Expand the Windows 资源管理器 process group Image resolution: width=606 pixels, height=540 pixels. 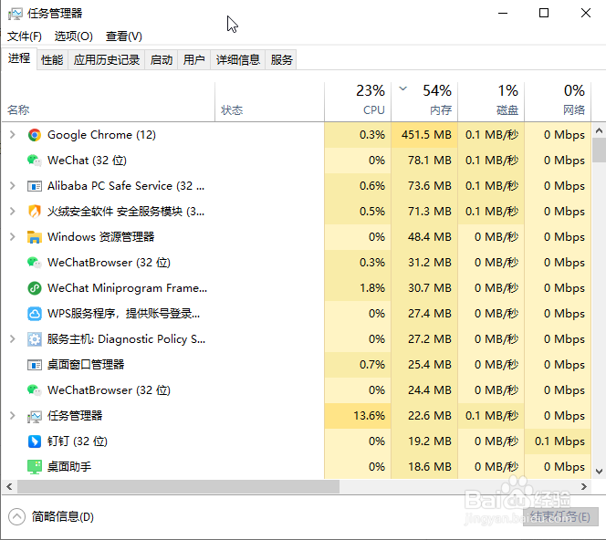click(12, 237)
